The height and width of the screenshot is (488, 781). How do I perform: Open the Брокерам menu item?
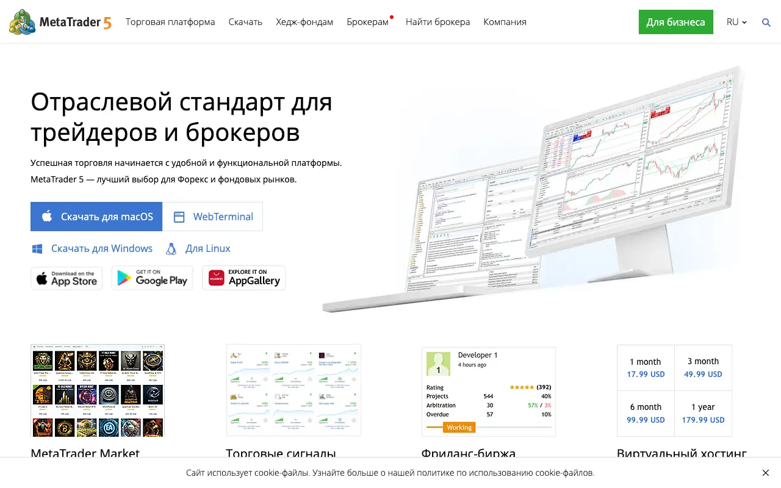tap(367, 22)
